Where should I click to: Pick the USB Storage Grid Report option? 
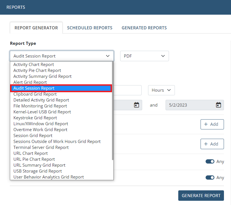(38, 171)
